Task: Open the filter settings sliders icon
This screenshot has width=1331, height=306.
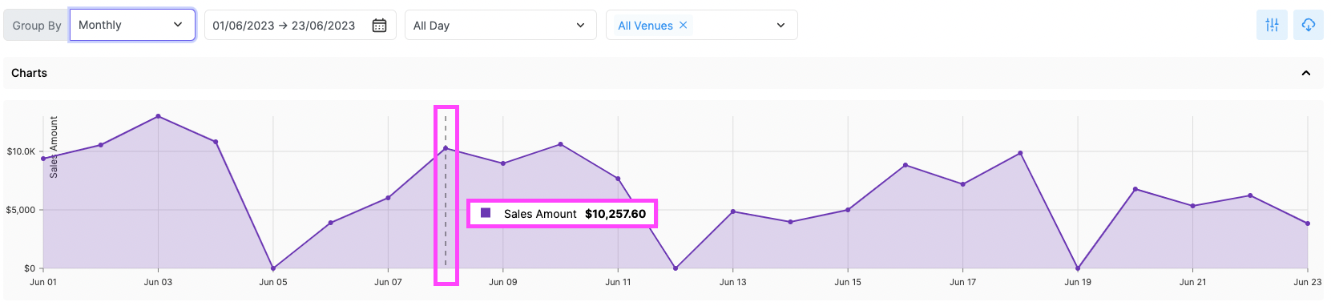Action: coord(1272,25)
